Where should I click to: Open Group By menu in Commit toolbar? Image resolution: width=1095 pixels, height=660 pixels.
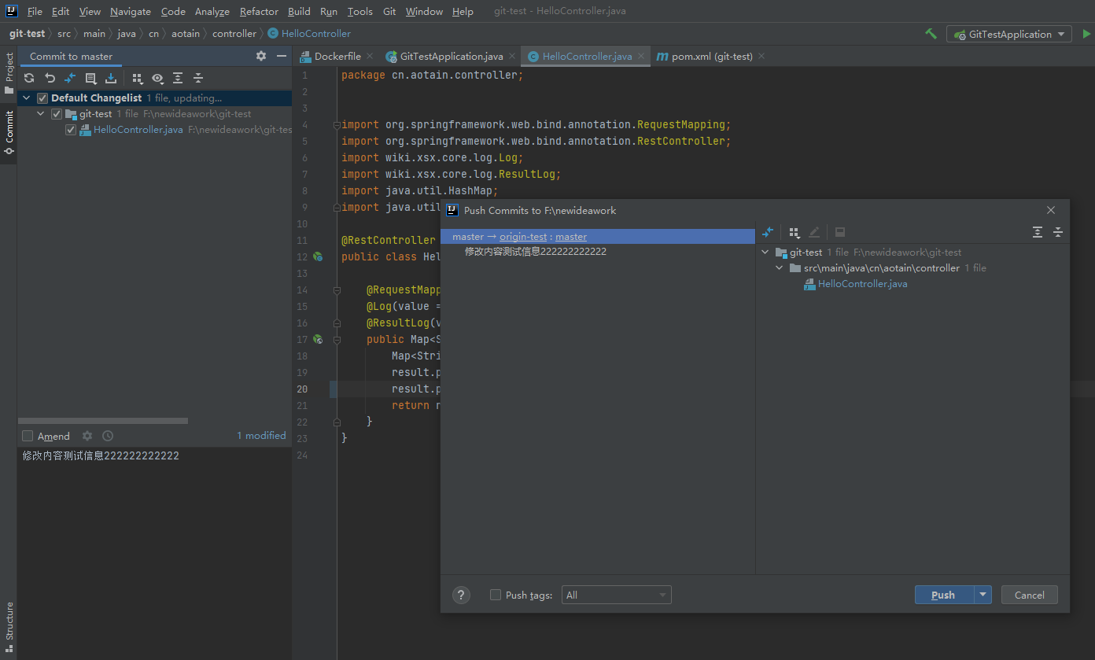click(x=137, y=78)
